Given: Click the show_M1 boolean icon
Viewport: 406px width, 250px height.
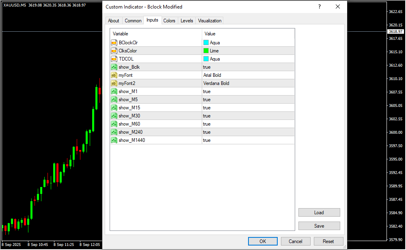Looking at the screenshot, I should [x=114, y=91].
